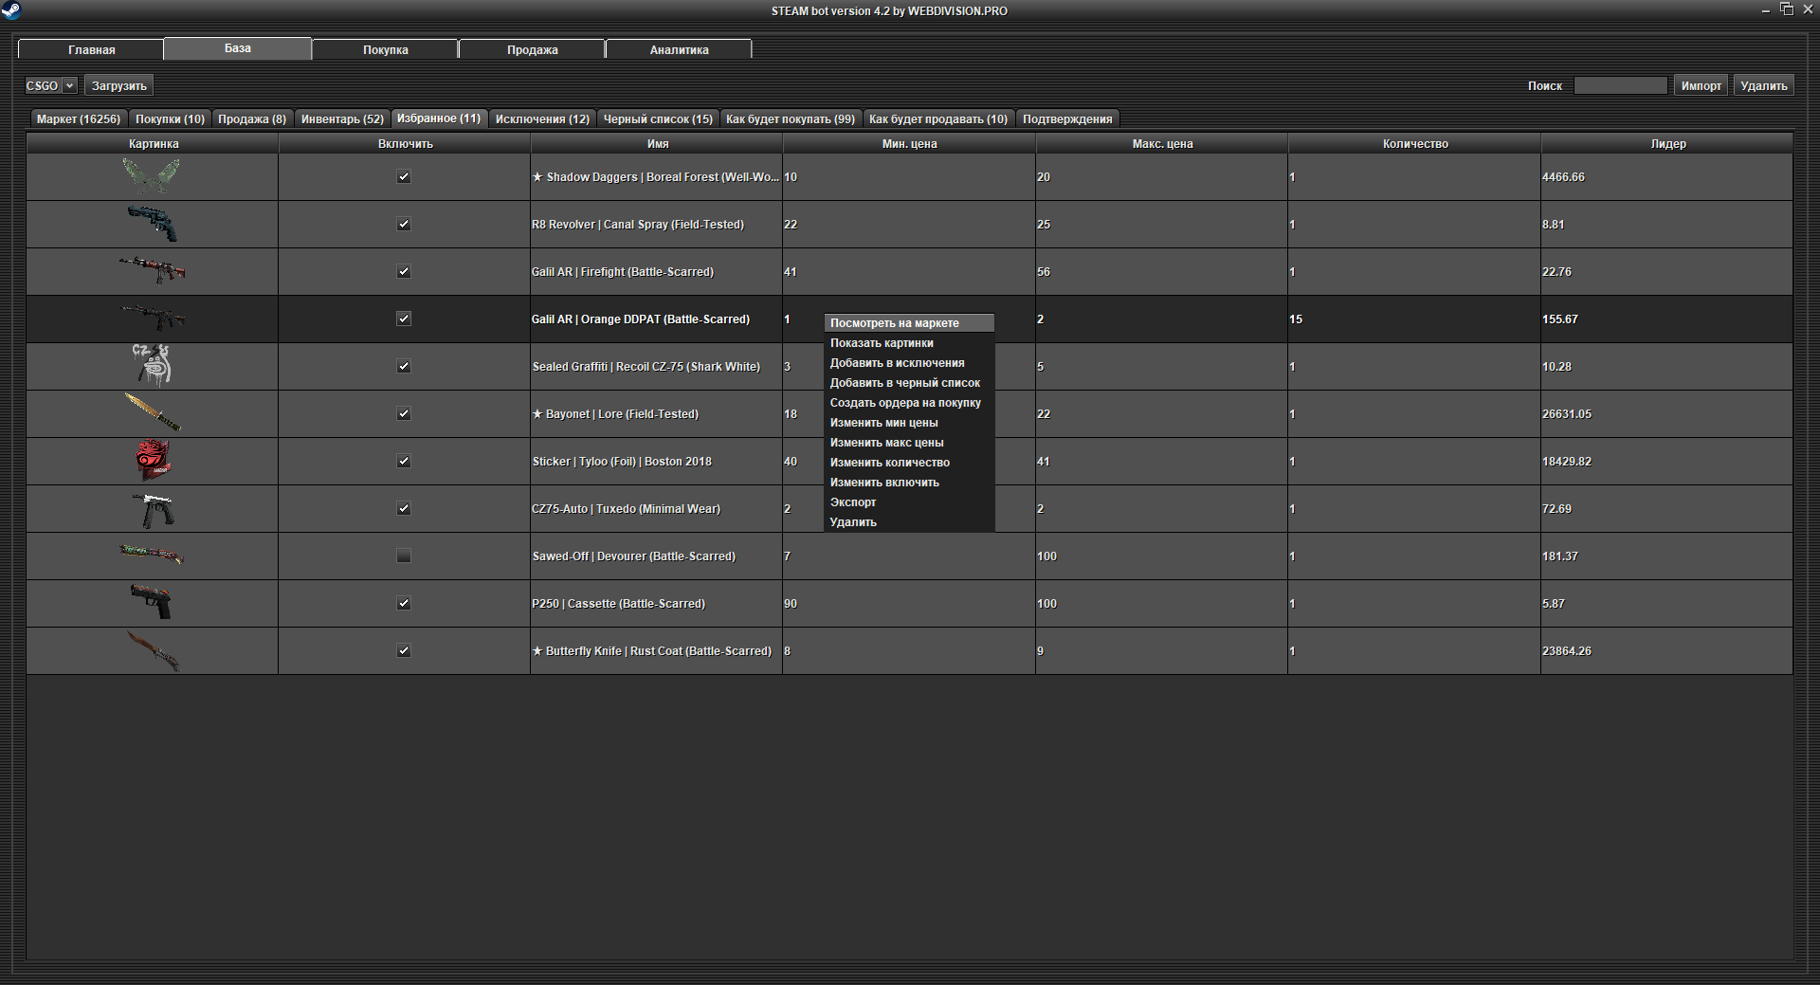The height and width of the screenshot is (985, 1820).
Task: Focus the Поиск search field
Action: 1620,85
